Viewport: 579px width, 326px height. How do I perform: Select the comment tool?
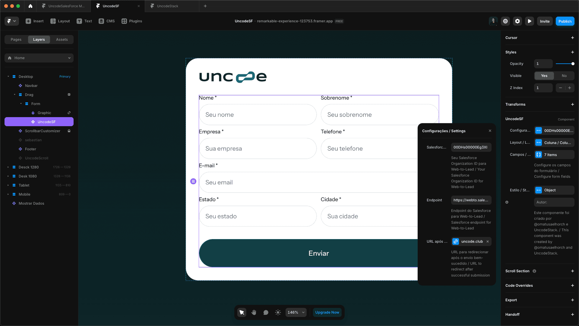[266, 312]
